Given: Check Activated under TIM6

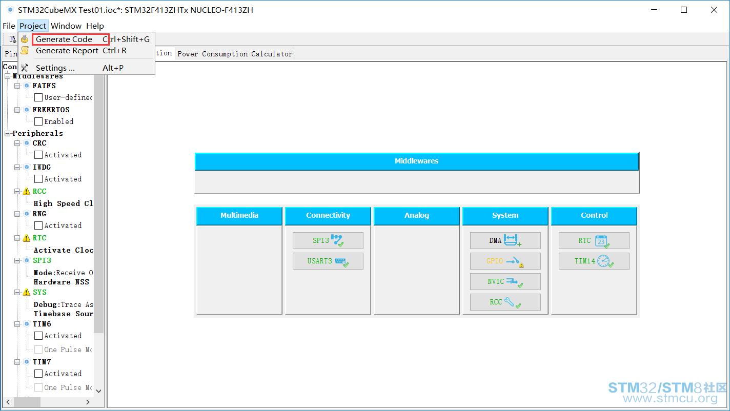Looking at the screenshot, I should point(38,336).
